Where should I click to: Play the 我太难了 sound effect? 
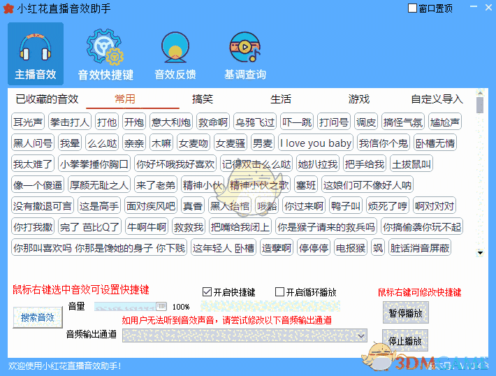pyautogui.click(x=33, y=164)
